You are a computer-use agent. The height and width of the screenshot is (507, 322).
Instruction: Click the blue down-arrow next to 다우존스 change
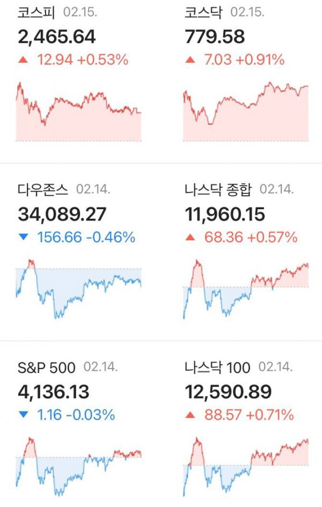click(x=23, y=237)
